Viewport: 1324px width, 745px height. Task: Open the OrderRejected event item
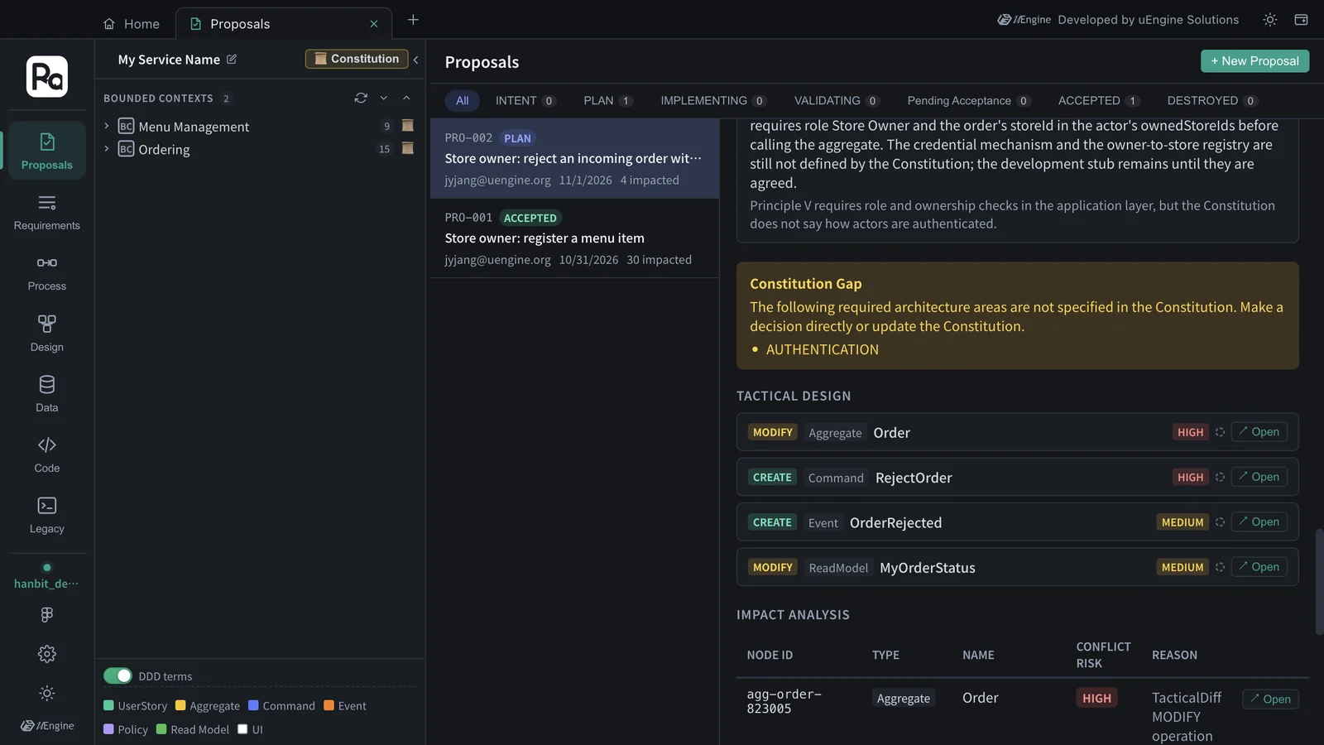coord(1259,522)
